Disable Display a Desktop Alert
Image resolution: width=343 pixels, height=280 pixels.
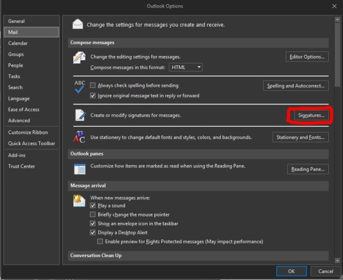tap(93, 233)
